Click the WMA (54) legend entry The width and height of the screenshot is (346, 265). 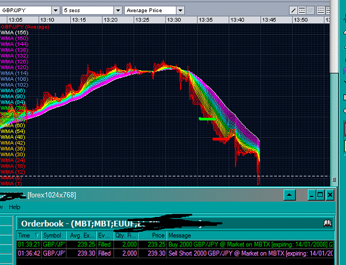point(13,132)
